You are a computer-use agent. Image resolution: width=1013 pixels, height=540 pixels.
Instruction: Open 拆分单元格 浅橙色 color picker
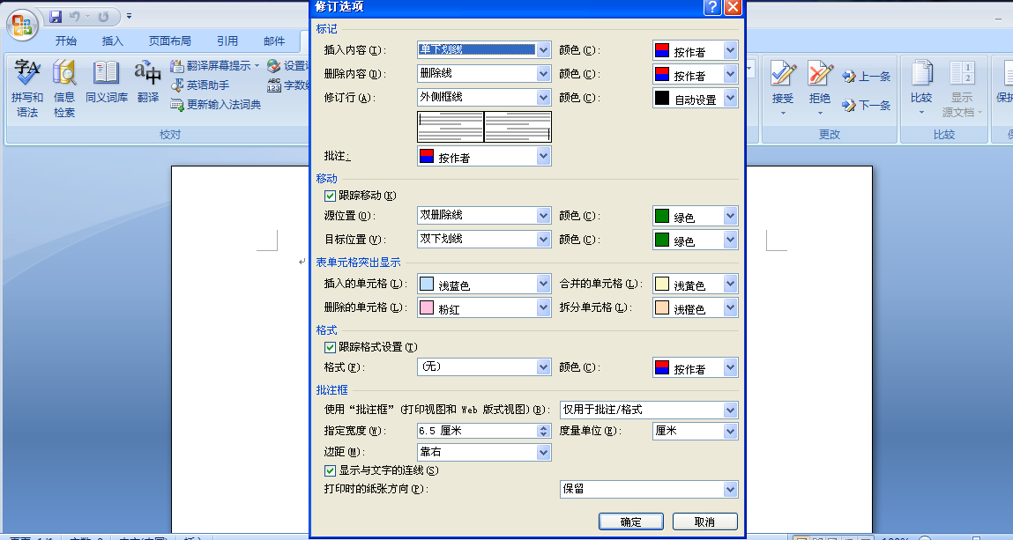(x=695, y=307)
